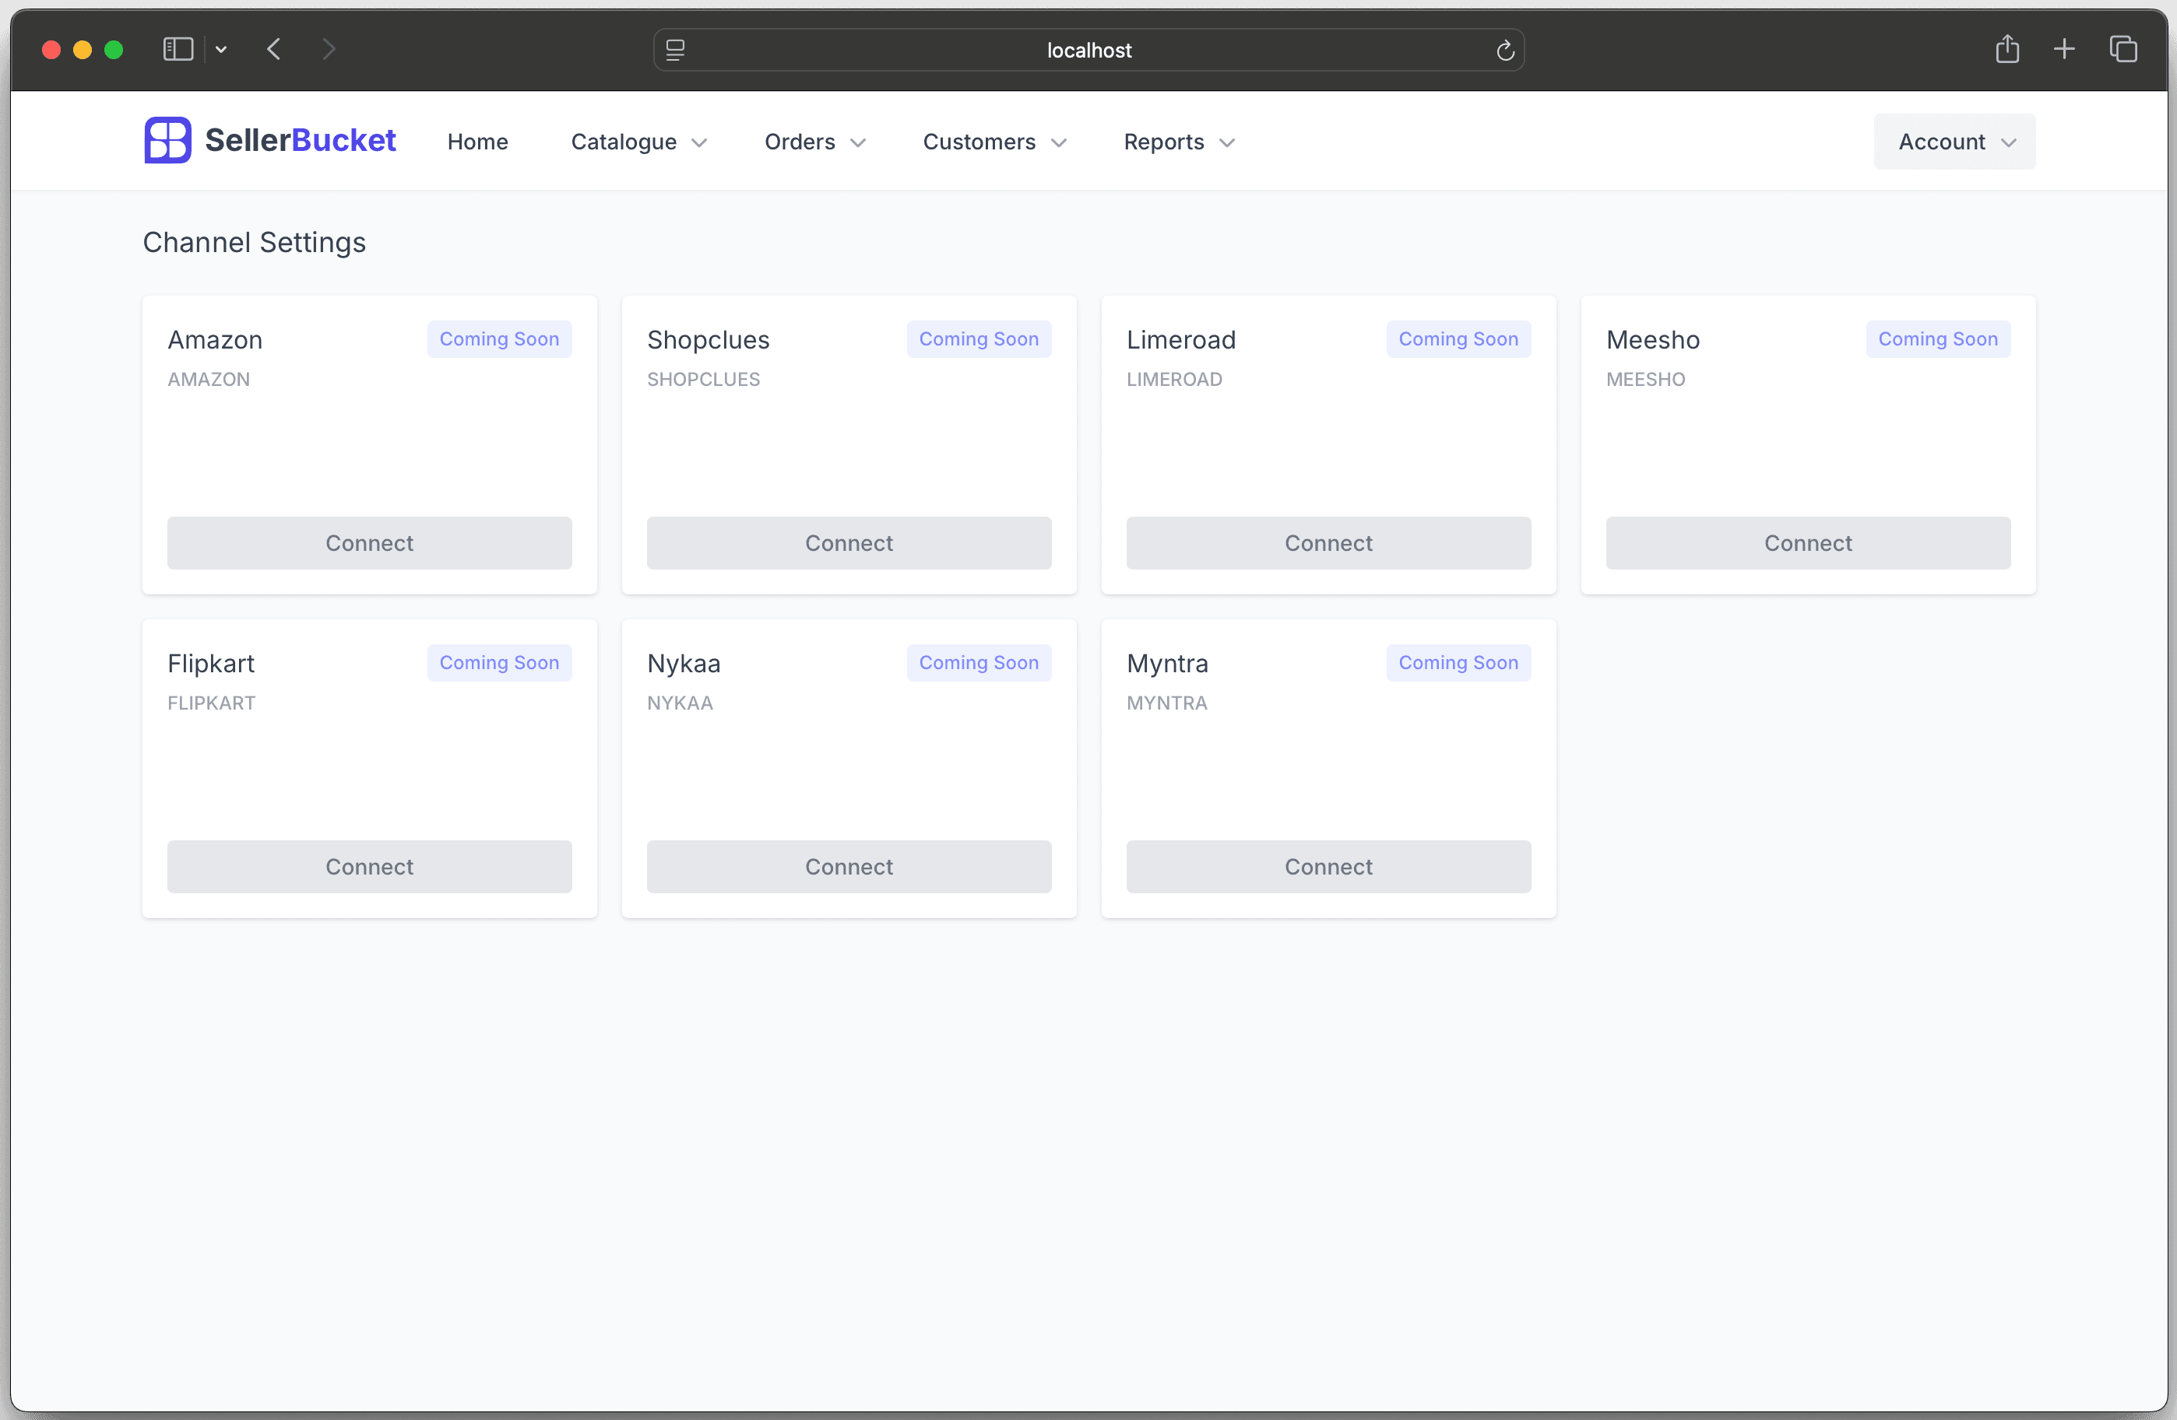Screen dimensions: 2177x1420
Task: Click the SHOPCLUES uppercase code label
Action: [x=703, y=380]
